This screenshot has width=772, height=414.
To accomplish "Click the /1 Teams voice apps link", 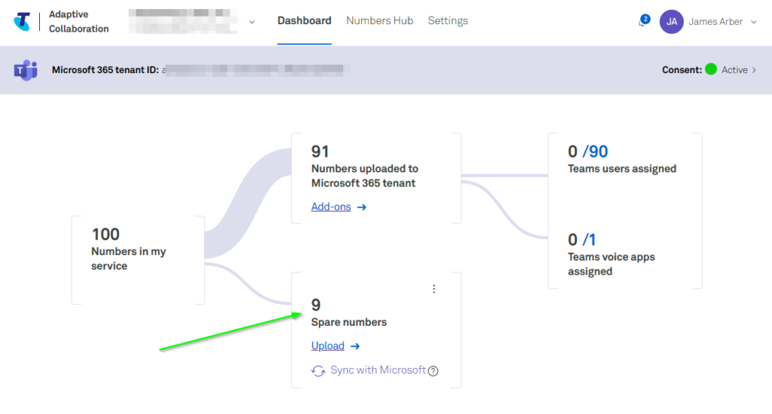I will [x=589, y=240].
